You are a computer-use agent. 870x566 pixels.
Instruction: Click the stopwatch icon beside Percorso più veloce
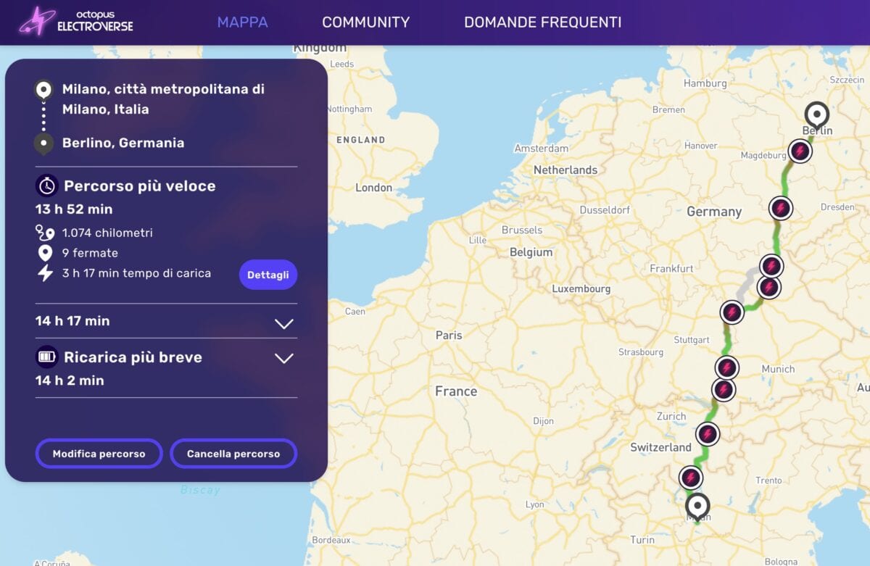(47, 186)
